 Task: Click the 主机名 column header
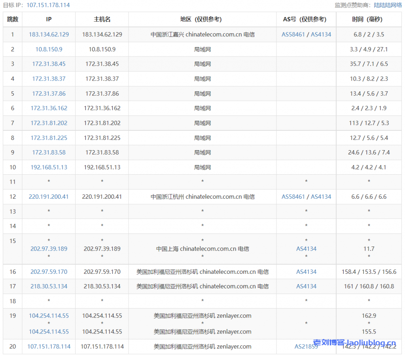(102, 19)
